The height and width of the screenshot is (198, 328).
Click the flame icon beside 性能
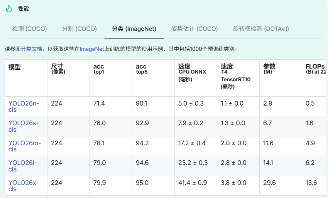coord(9,8)
